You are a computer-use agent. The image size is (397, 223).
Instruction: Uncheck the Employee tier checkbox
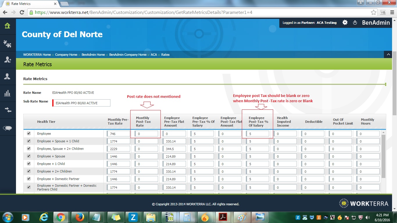pyautogui.click(x=28, y=134)
